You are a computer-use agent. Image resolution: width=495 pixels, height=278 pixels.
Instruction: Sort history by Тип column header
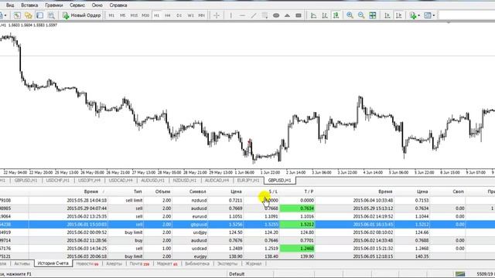click(138, 192)
